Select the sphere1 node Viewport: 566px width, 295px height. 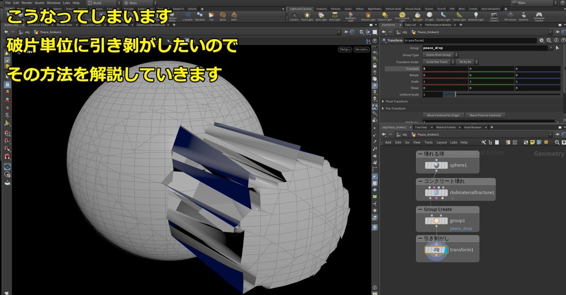tap(437, 165)
